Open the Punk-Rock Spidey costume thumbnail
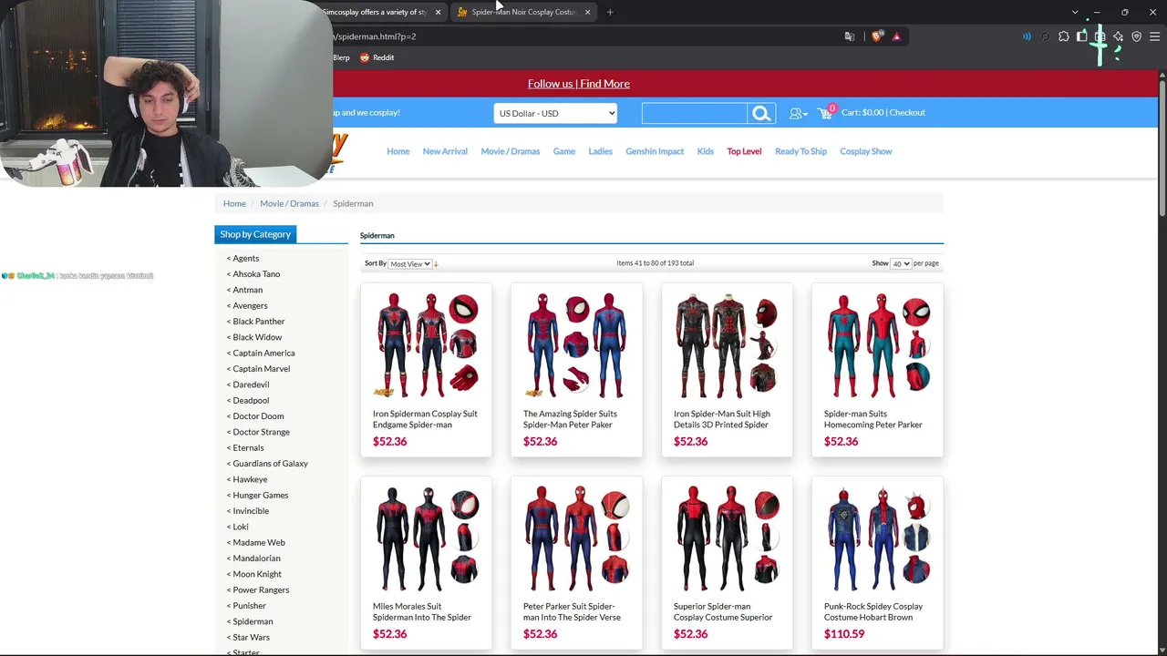This screenshot has width=1167, height=656. [877, 538]
